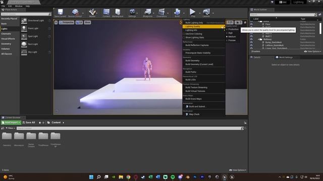The width and height of the screenshot is (323, 181).
Task: Click the Add/Import button
Action: 11,123
